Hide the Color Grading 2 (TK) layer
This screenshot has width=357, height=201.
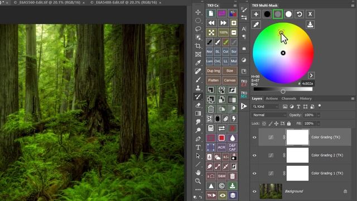pyautogui.click(x=254, y=155)
